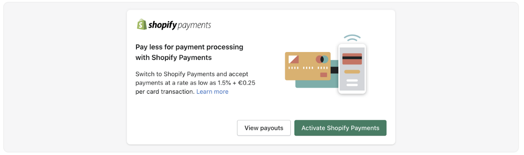Viewport: 524px width, 155px height.
Task: Click the "Pay less for payment processing" heading
Action: pyautogui.click(x=189, y=47)
